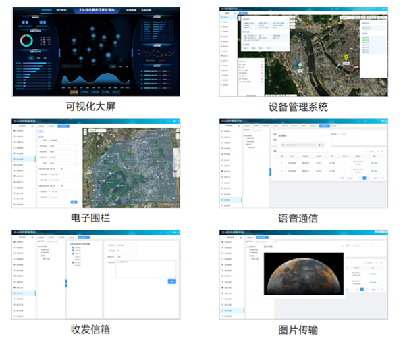This screenshot has height=340, width=405.
Task: Close the image preview dialog in 图片传输
Action: [342, 247]
